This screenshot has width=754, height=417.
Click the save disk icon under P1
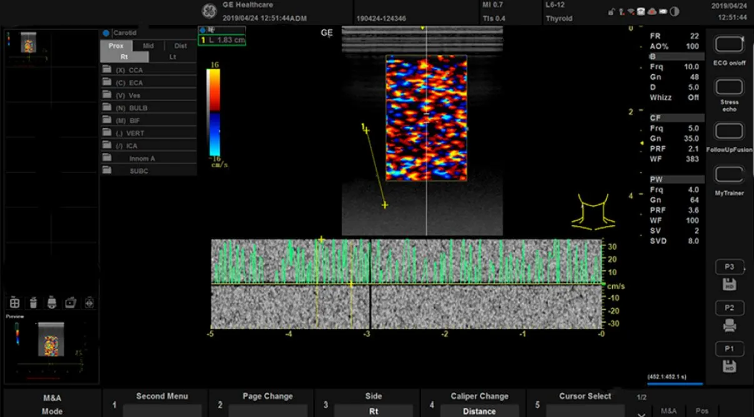coord(729,367)
